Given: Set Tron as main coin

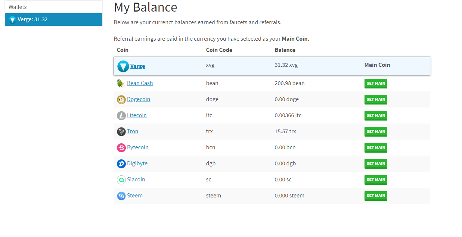Looking at the screenshot, I should coord(376,132).
